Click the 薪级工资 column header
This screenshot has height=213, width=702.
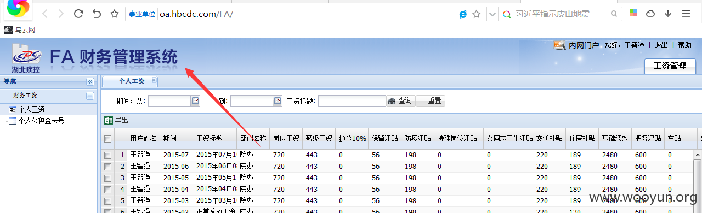[319, 139]
